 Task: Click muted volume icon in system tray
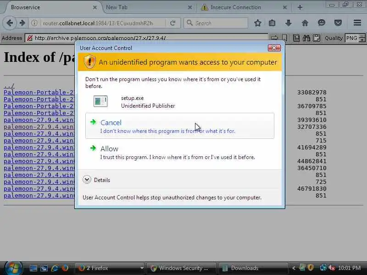pos(332,268)
